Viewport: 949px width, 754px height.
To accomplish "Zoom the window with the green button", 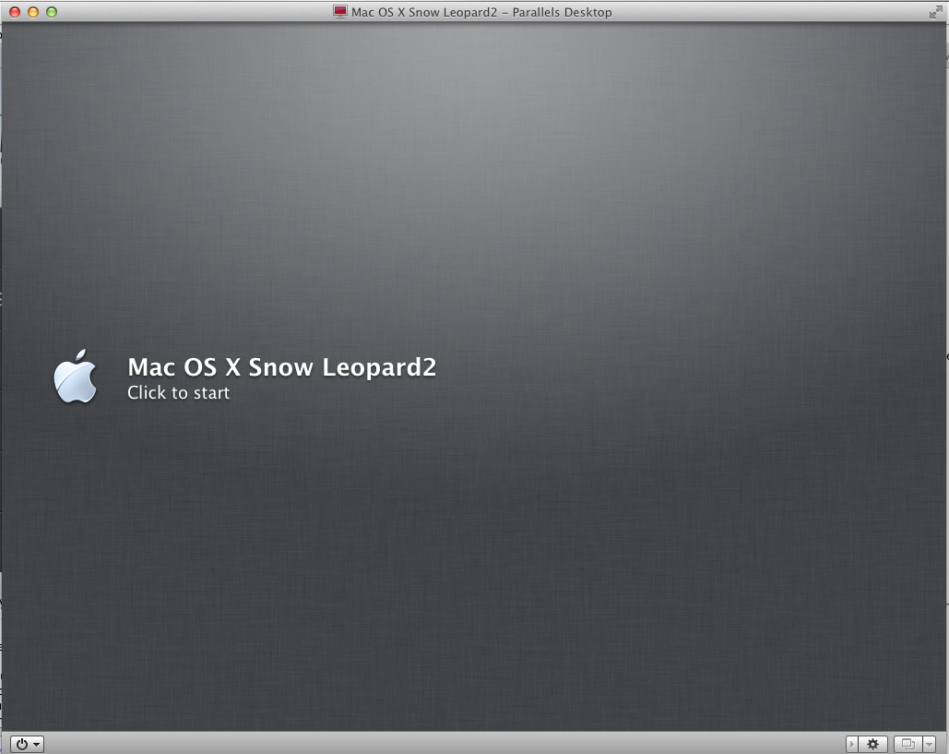I will click(x=52, y=12).
